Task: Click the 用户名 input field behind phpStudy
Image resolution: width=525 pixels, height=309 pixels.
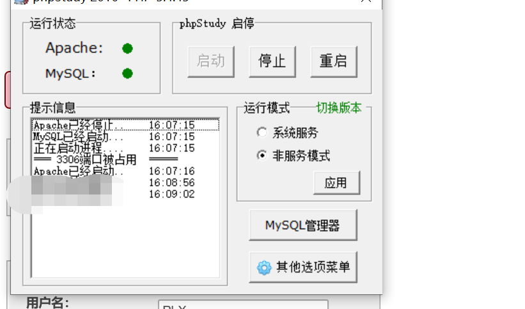Action: click(243, 305)
